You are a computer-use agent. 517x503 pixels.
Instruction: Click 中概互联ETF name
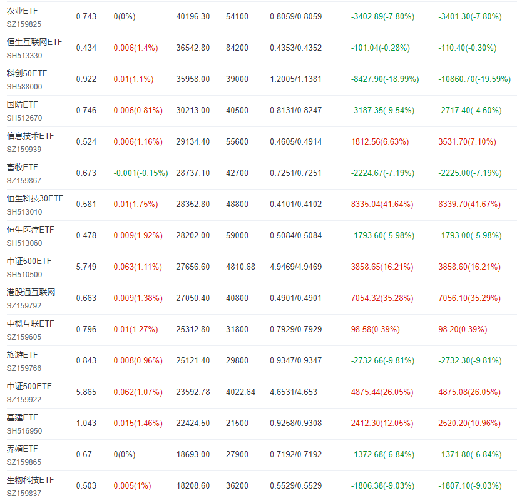[x=30, y=324]
